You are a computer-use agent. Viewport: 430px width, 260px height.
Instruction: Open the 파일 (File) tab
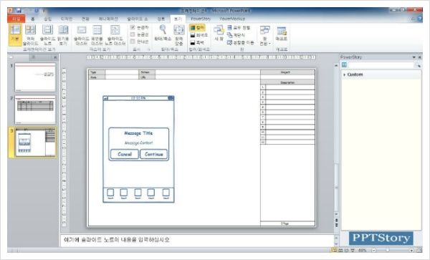click(x=16, y=19)
